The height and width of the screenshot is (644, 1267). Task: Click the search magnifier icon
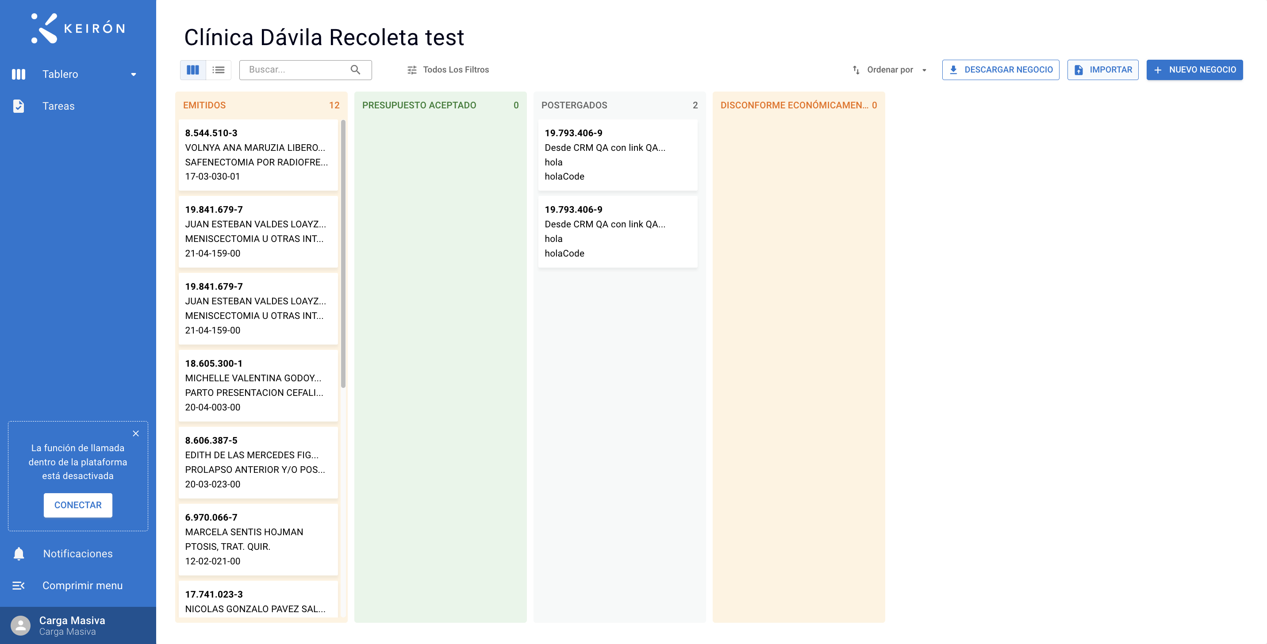pyautogui.click(x=355, y=70)
